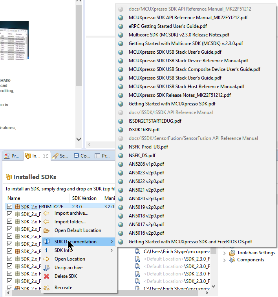This screenshot has height=297, width=278.
Task: Open AN5017 v2p0.pdf document
Action: pos(146,225)
